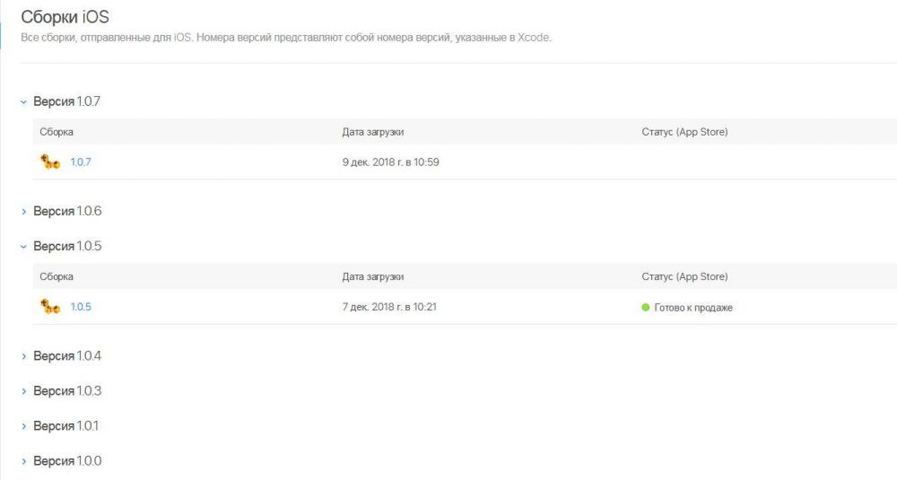Click Сборка column header in 1.0.7 table
Viewport: 897px width, 480px height.
pyautogui.click(x=57, y=132)
